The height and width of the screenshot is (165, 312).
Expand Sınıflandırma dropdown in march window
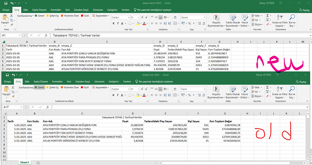pyautogui.click(x=25, y=16)
